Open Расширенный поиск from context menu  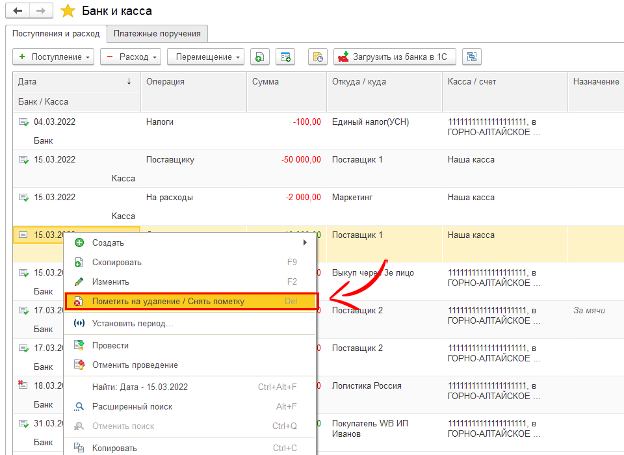[132, 407]
